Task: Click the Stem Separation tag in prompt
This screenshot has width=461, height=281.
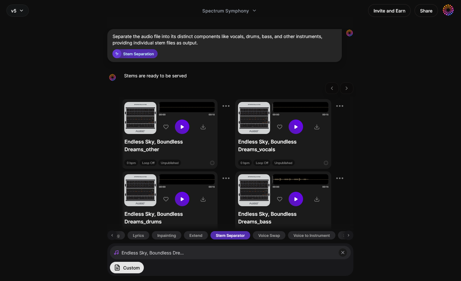Action: point(135,54)
